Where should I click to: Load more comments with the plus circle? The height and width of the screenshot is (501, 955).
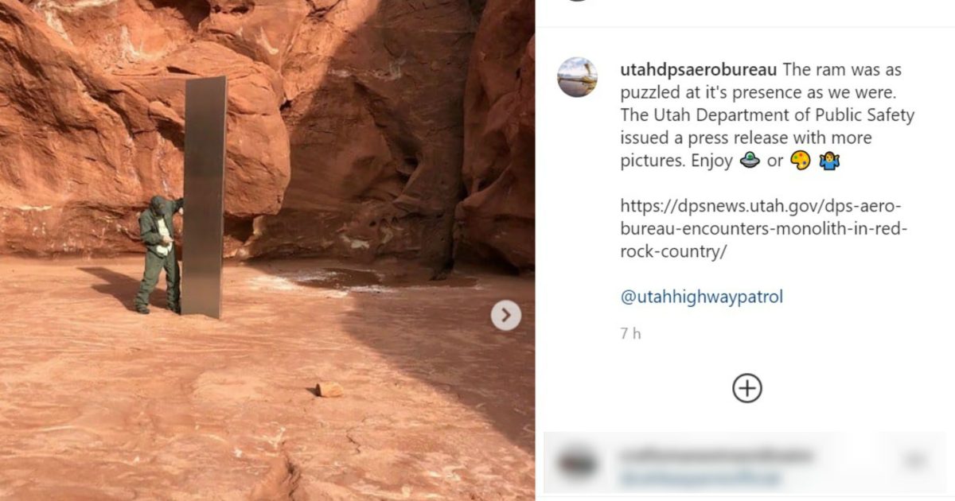click(746, 387)
